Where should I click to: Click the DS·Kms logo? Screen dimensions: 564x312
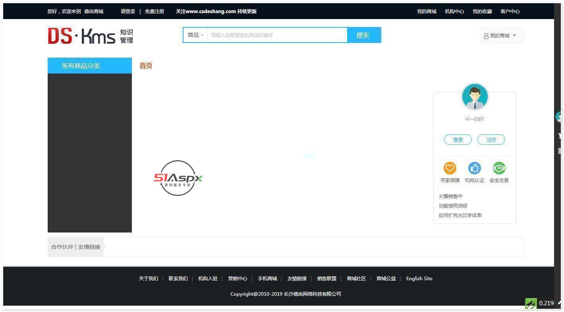pyautogui.click(x=90, y=35)
